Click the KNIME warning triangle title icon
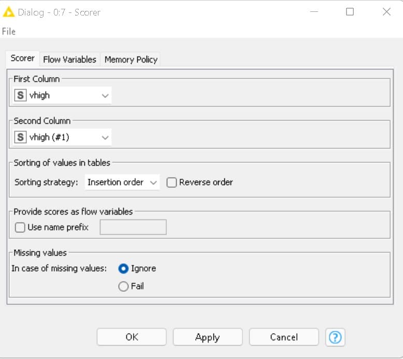The image size is (403, 359). click(9, 12)
